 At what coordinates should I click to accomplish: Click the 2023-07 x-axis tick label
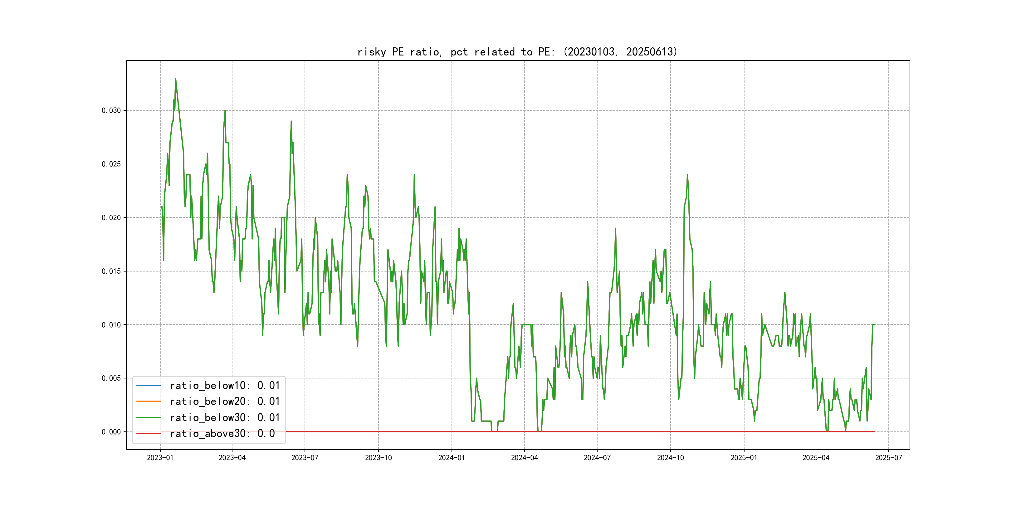tap(305, 458)
